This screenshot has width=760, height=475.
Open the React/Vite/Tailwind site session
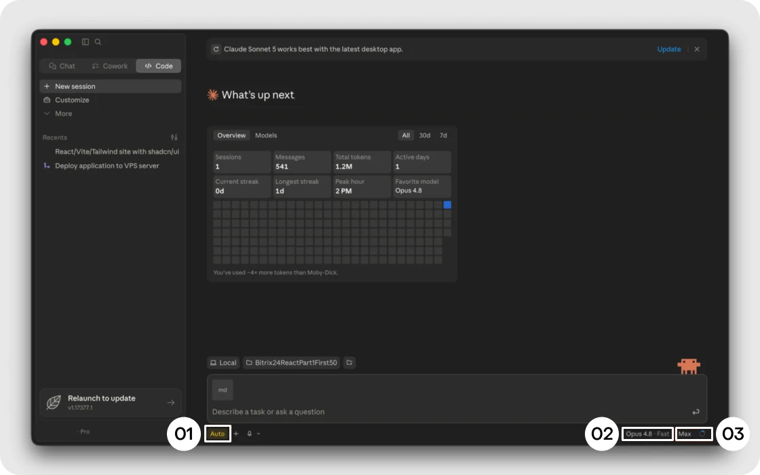pos(117,152)
